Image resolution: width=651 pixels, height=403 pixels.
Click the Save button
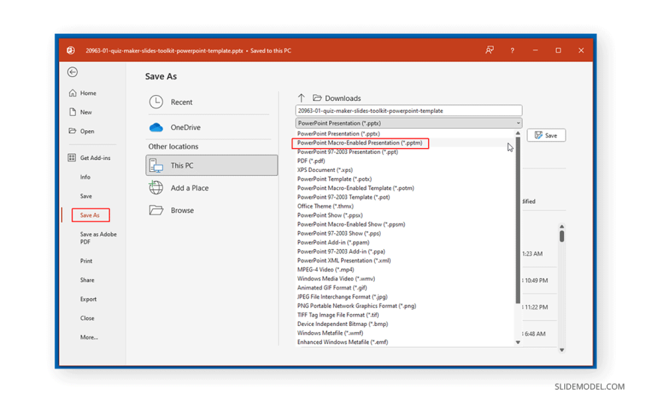coord(546,135)
